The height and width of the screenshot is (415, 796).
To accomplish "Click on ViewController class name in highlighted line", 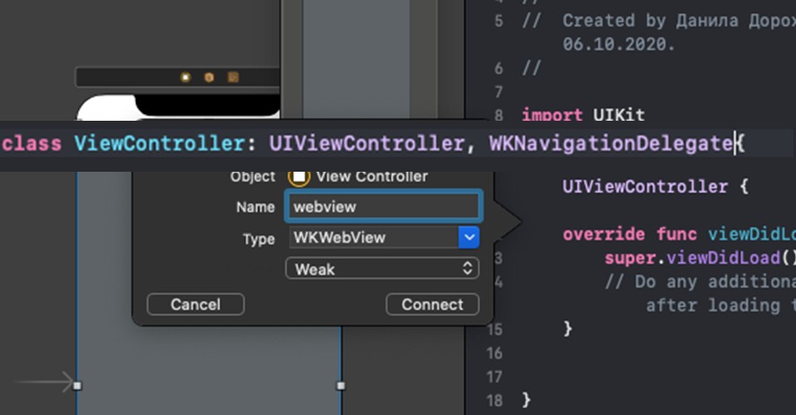I will (x=158, y=143).
